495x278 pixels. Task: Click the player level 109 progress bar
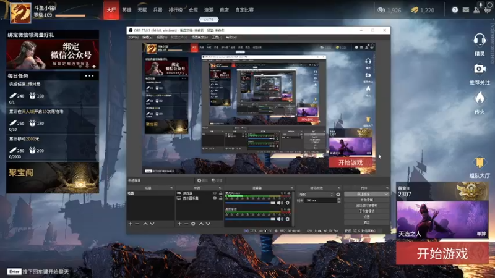(70, 15)
